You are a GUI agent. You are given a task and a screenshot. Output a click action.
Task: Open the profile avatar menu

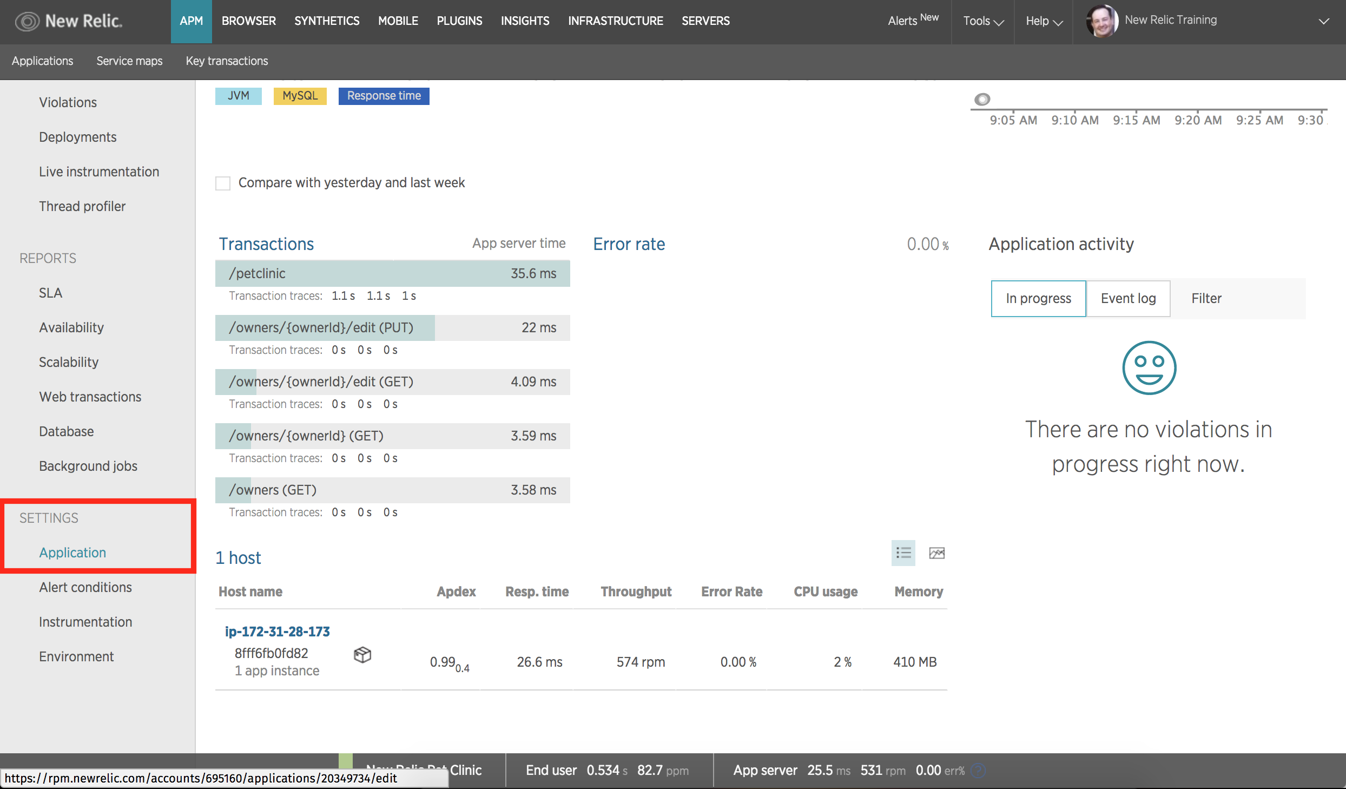pos(1101,21)
